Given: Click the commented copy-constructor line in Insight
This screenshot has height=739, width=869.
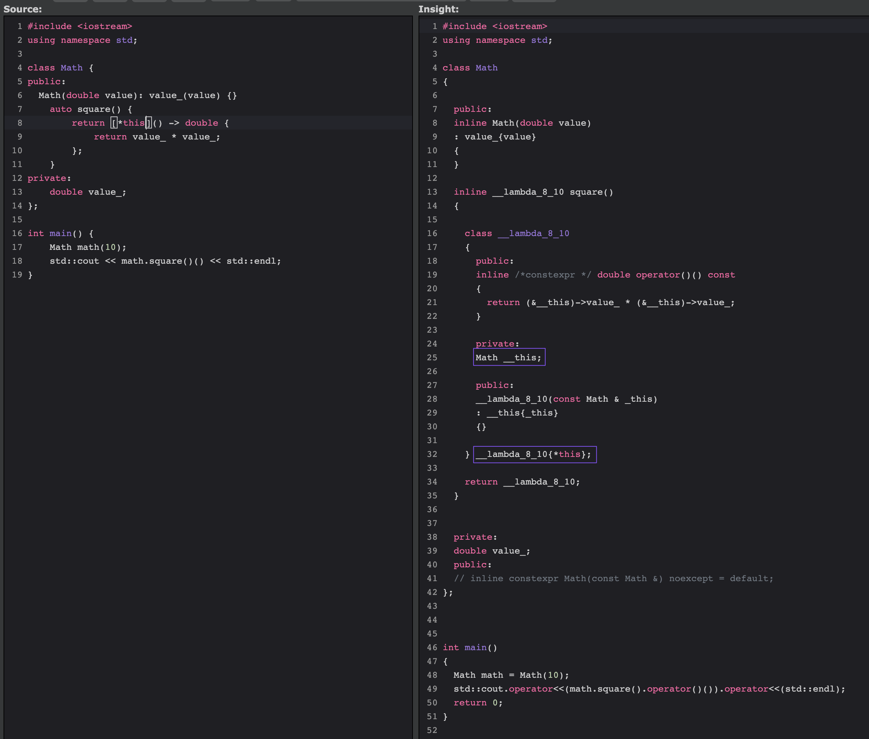Looking at the screenshot, I should click(x=613, y=578).
